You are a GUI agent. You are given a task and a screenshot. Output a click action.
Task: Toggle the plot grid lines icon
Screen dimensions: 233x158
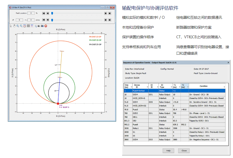(x=28, y=26)
